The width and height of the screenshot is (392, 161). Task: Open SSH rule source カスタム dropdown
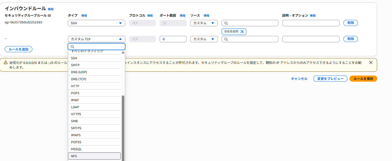204,23
